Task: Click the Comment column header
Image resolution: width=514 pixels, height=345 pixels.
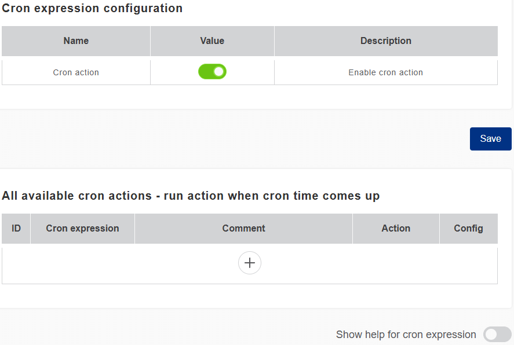Action: (243, 229)
